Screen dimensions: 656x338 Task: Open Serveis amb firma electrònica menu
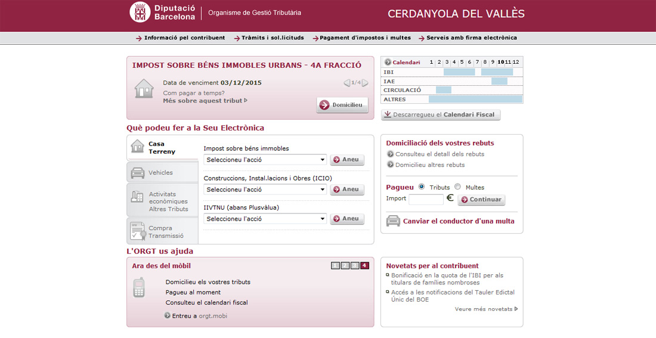(x=468, y=38)
